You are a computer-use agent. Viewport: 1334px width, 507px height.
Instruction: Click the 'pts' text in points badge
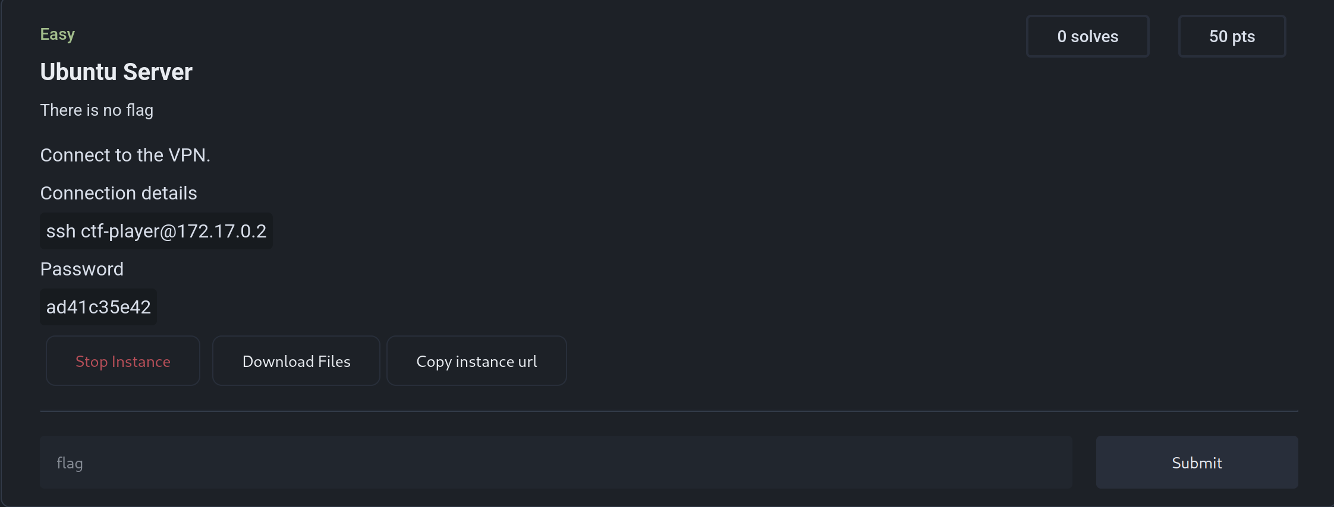pos(1243,37)
